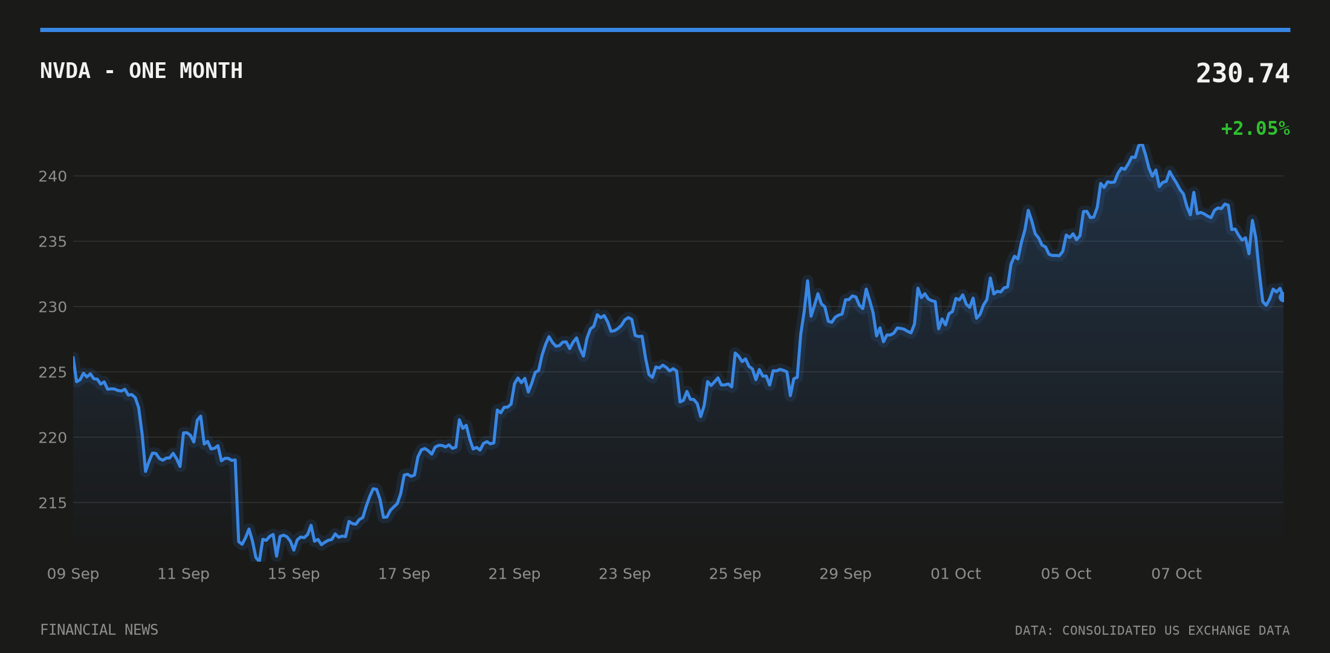Click the +2.05% change figure

[1255, 129]
